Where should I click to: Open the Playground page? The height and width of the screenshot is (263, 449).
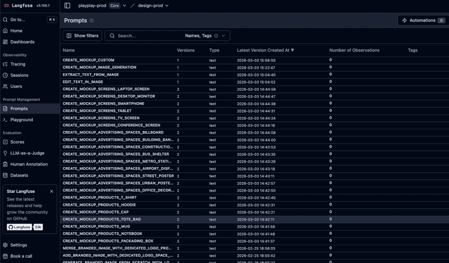[21, 120]
